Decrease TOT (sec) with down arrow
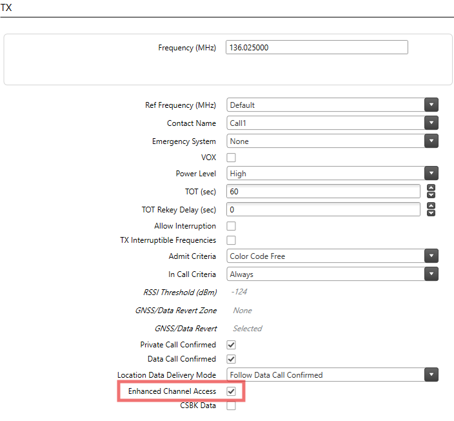 (431, 195)
